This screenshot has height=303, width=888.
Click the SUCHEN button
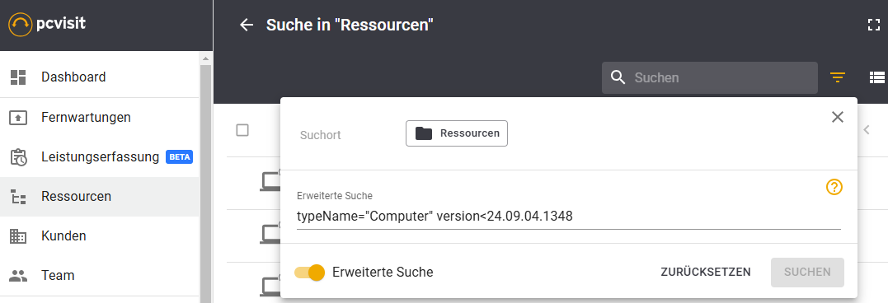point(807,272)
